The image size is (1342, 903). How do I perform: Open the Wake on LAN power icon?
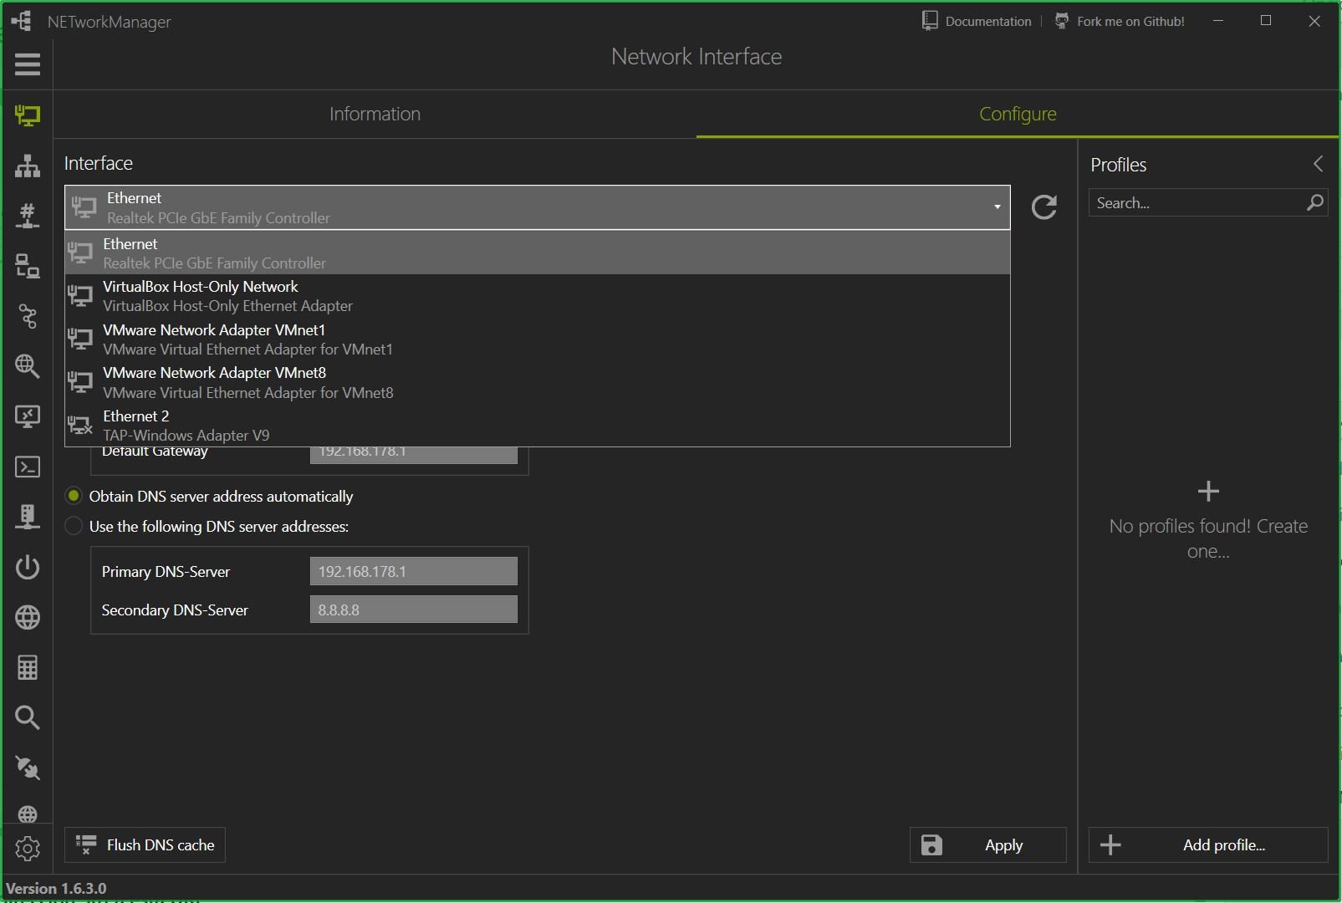tap(27, 567)
